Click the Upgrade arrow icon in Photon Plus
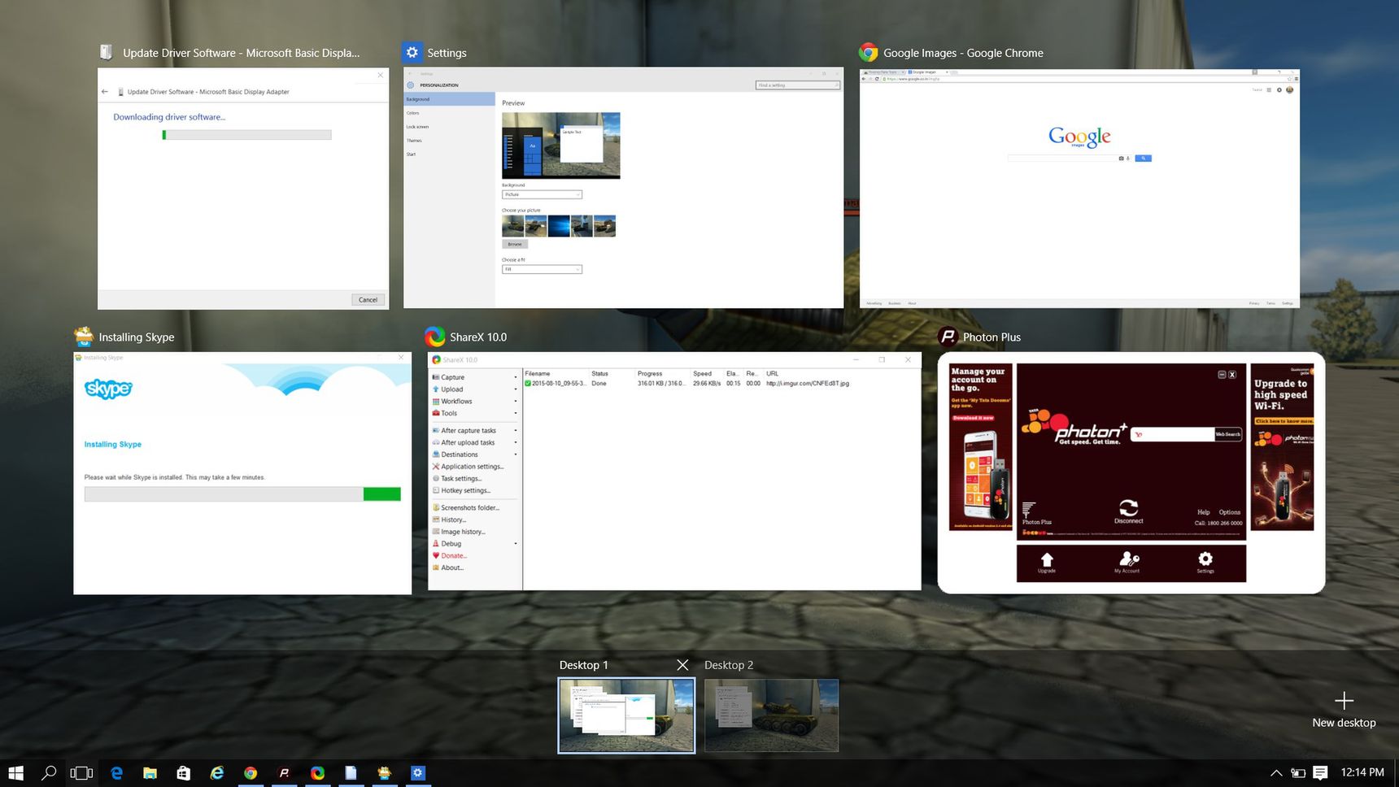 click(x=1047, y=560)
